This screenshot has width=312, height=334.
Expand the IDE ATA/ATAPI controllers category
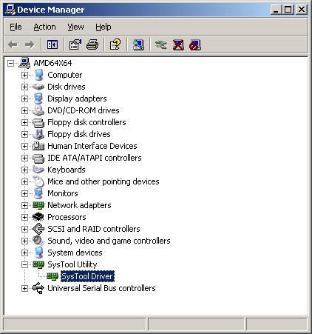(x=24, y=158)
